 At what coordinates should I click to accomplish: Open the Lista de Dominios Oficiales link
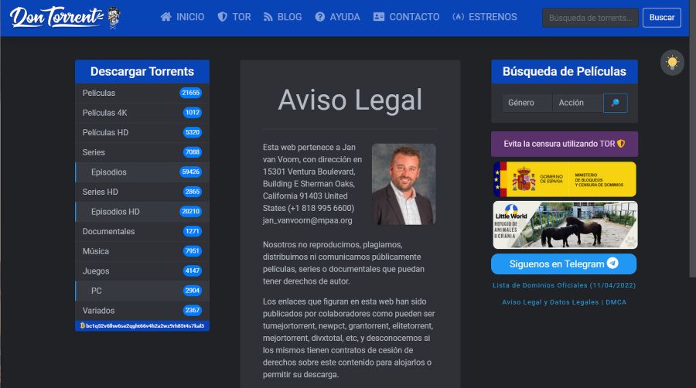[x=564, y=285]
